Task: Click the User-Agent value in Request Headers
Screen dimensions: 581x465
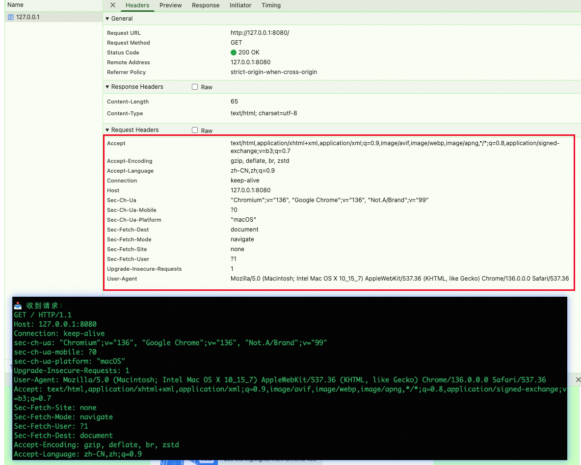Action: 399,279
